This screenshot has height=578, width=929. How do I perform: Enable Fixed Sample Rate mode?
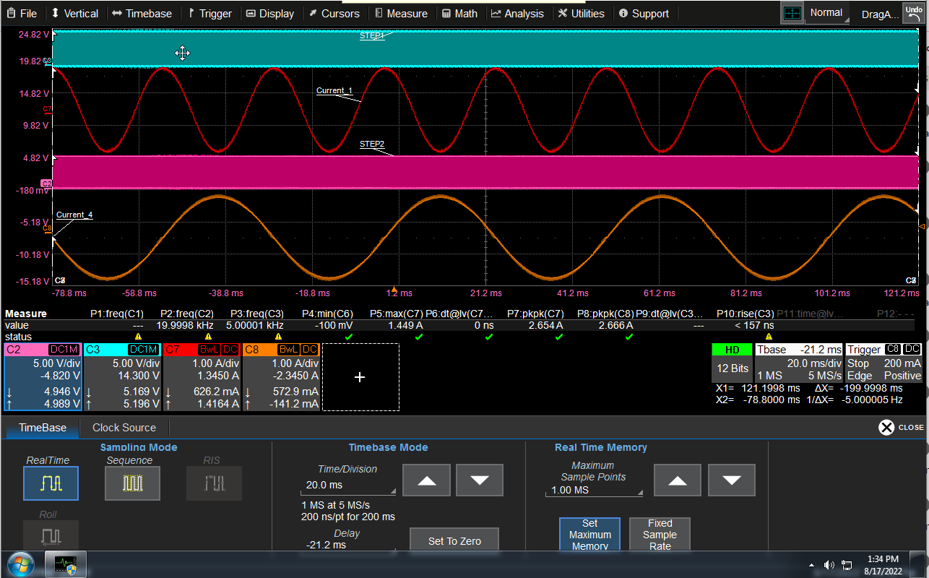tap(659, 535)
